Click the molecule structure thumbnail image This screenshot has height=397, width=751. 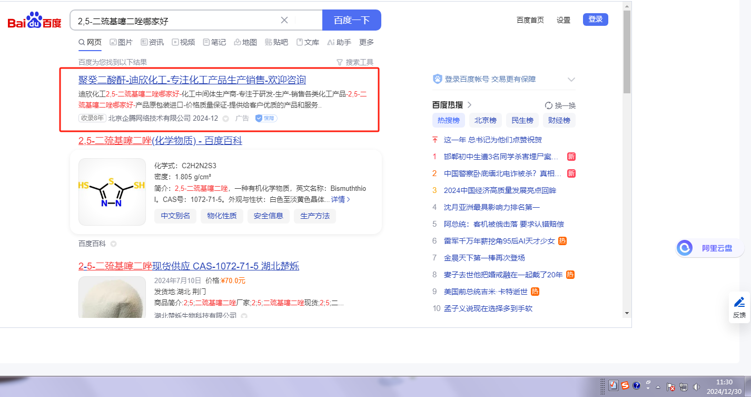pyautogui.click(x=112, y=192)
